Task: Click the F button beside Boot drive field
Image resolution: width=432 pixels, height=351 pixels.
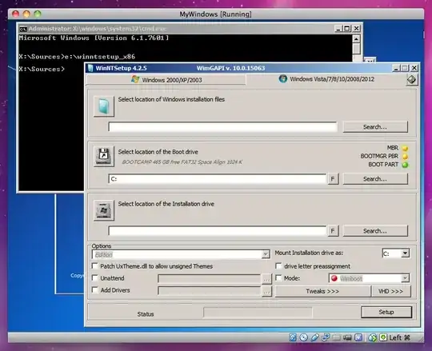Action: tap(333, 179)
